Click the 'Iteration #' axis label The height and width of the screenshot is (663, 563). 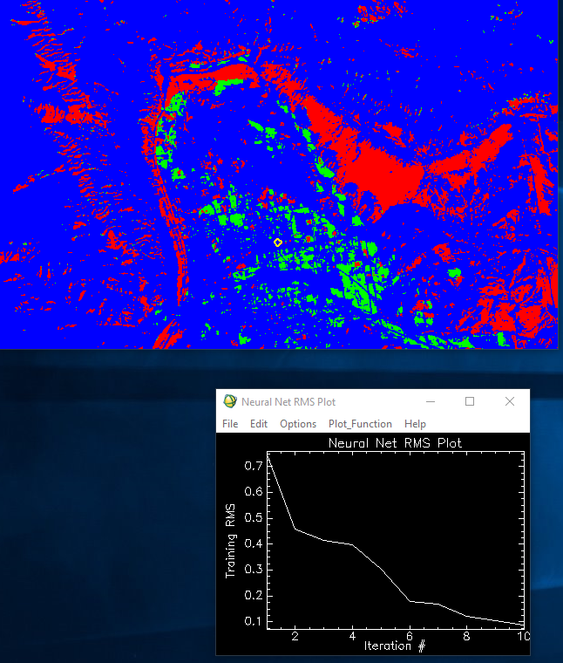395,646
